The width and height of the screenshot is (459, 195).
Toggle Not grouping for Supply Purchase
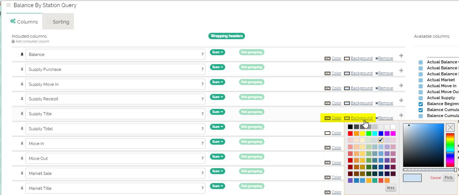pyautogui.click(x=251, y=67)
